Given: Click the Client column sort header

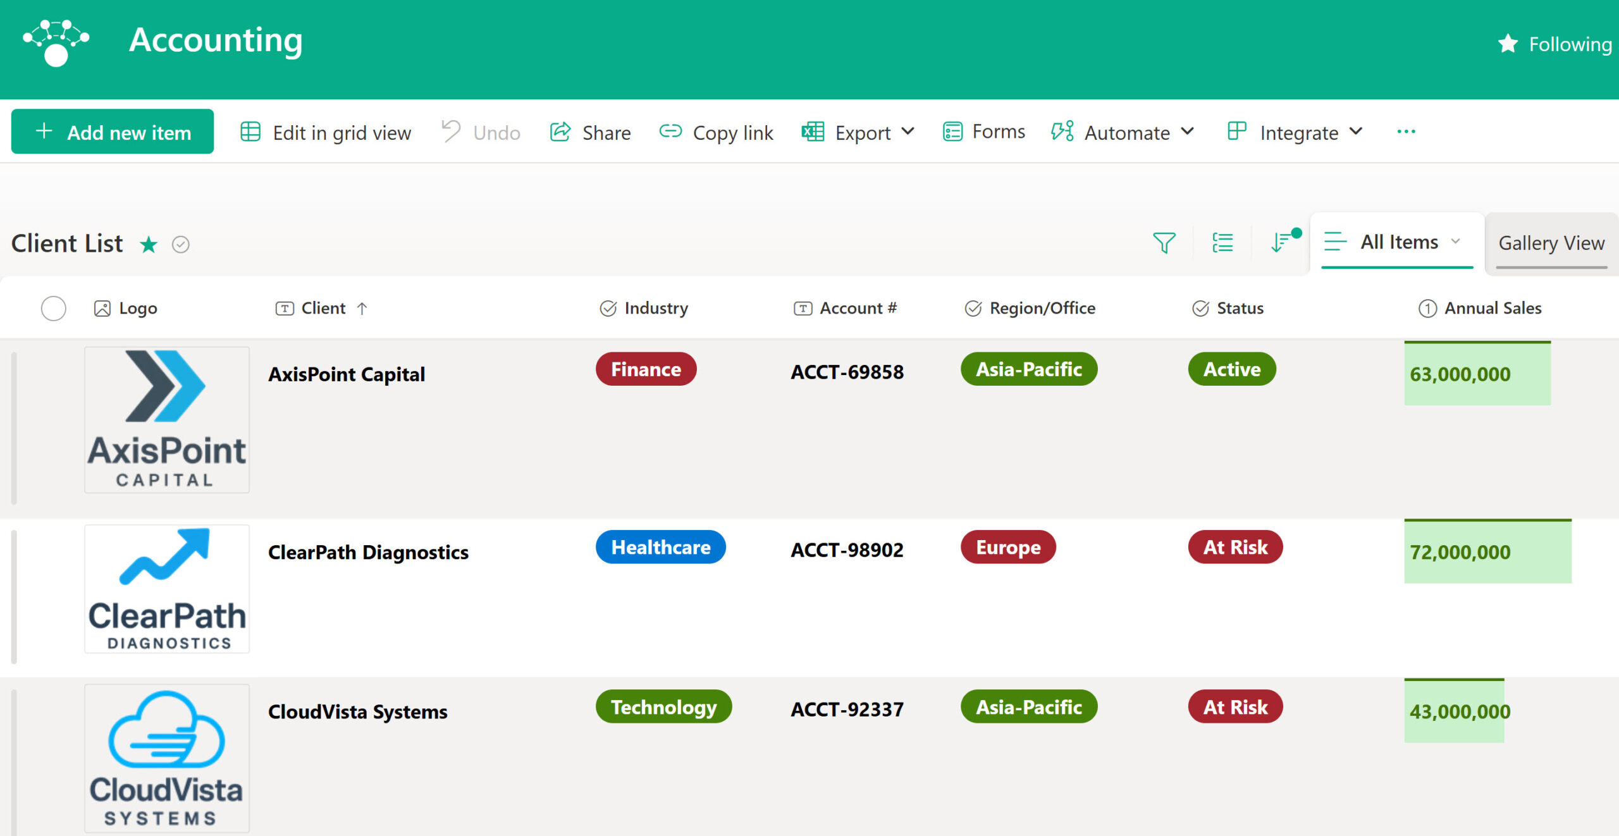Looking at the screenshot, I should tap(323, 308).
